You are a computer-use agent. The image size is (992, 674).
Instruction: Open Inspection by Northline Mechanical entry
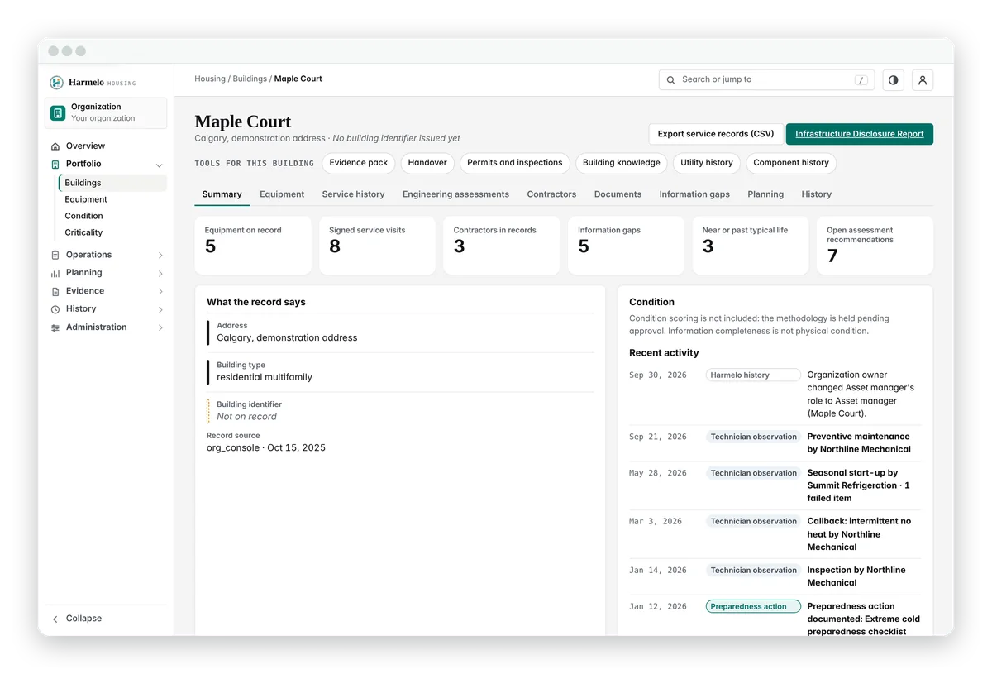(x=856, y=576)
